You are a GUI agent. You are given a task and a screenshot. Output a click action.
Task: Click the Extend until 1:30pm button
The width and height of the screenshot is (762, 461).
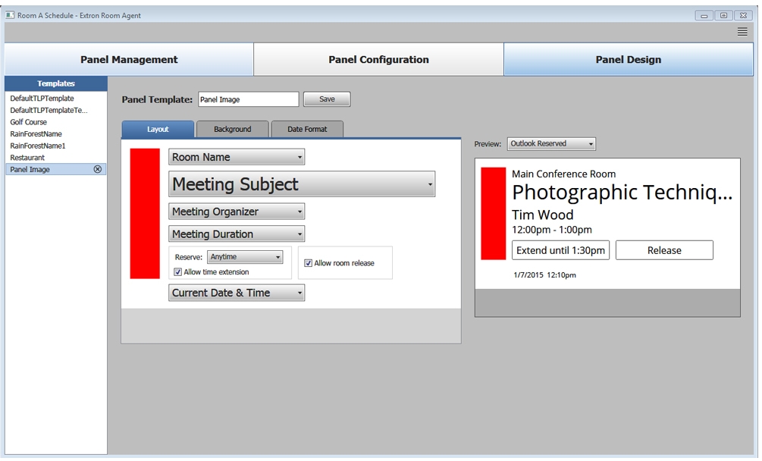pos(560,250)
